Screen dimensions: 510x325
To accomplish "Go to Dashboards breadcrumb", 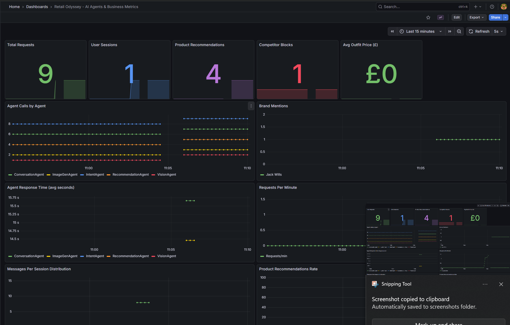I will pos(37,7).
